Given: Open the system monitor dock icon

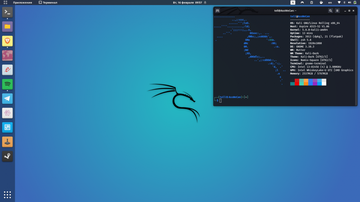Looking at the screenshot, I should (7, 127).
